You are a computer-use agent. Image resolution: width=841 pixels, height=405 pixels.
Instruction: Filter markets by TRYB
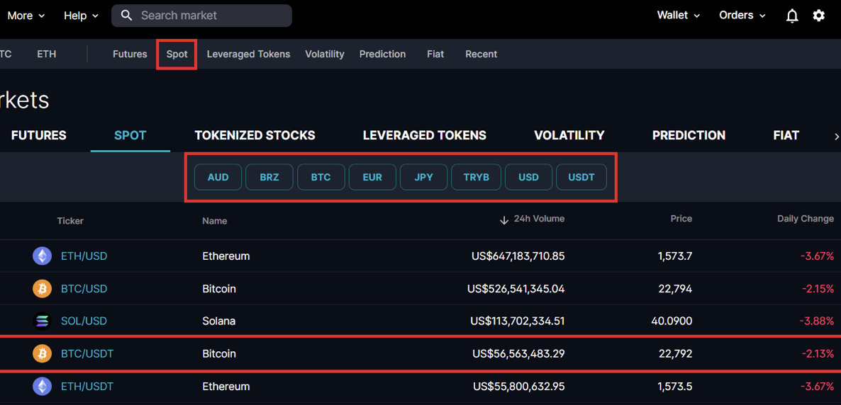pos(477,177)
